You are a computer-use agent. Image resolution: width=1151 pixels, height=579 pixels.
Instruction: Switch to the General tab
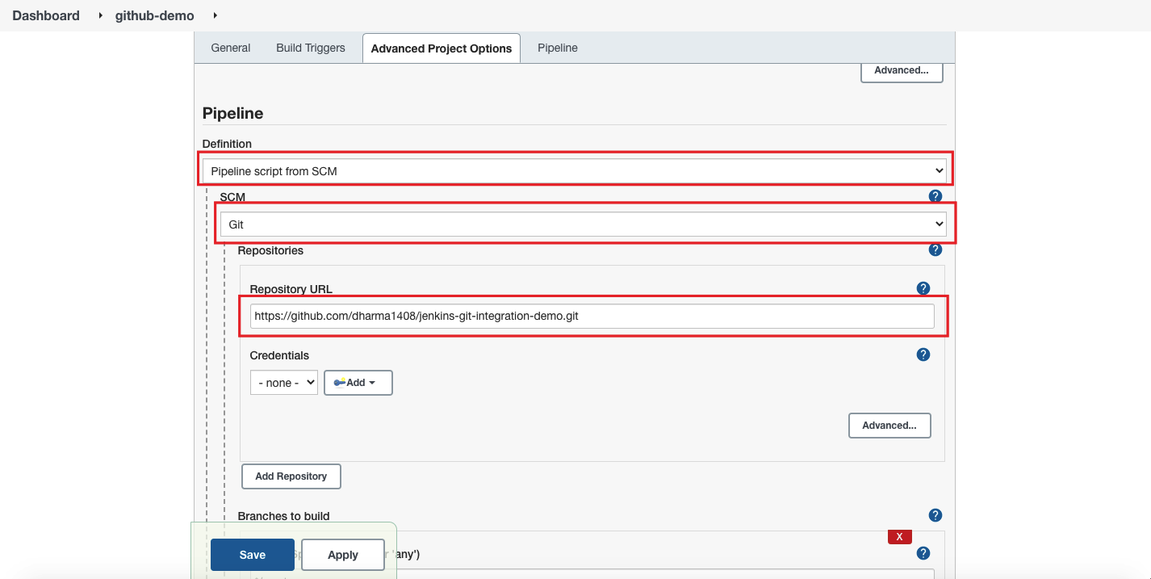pyautogui.click(x=231, y=48)
